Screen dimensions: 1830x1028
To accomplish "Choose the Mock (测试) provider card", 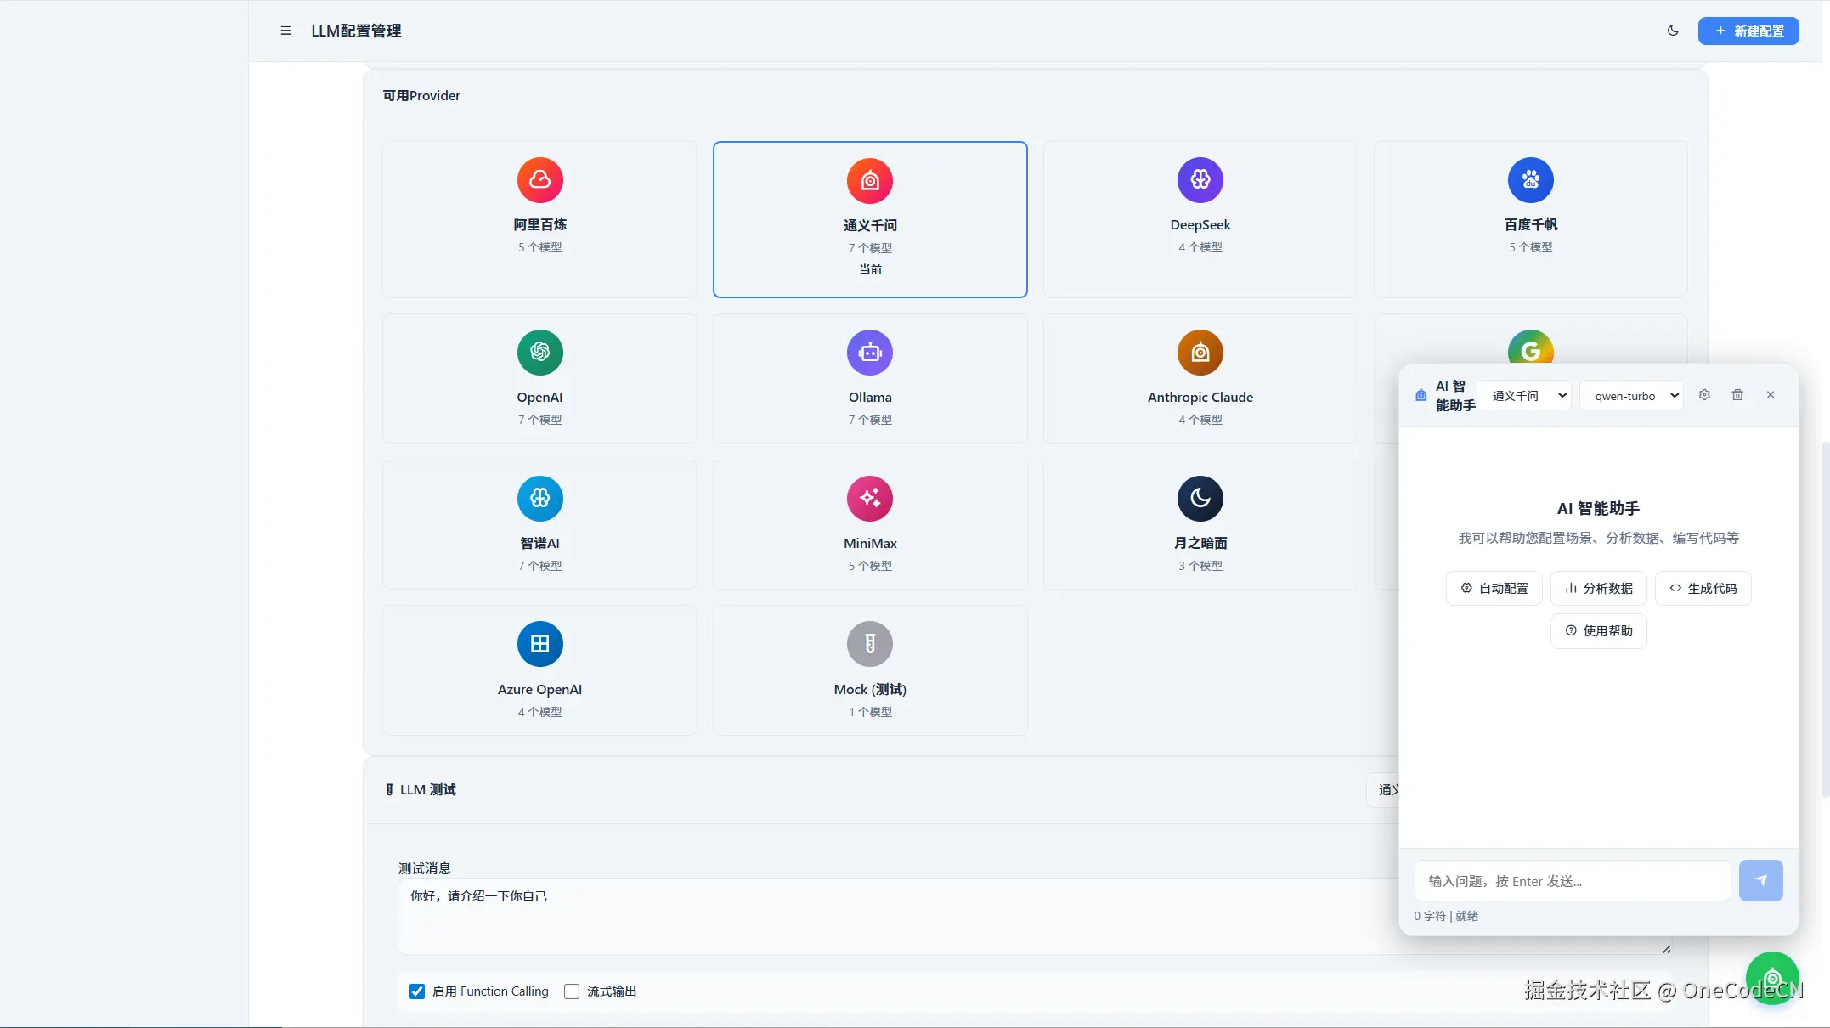I will click(869, 670).
